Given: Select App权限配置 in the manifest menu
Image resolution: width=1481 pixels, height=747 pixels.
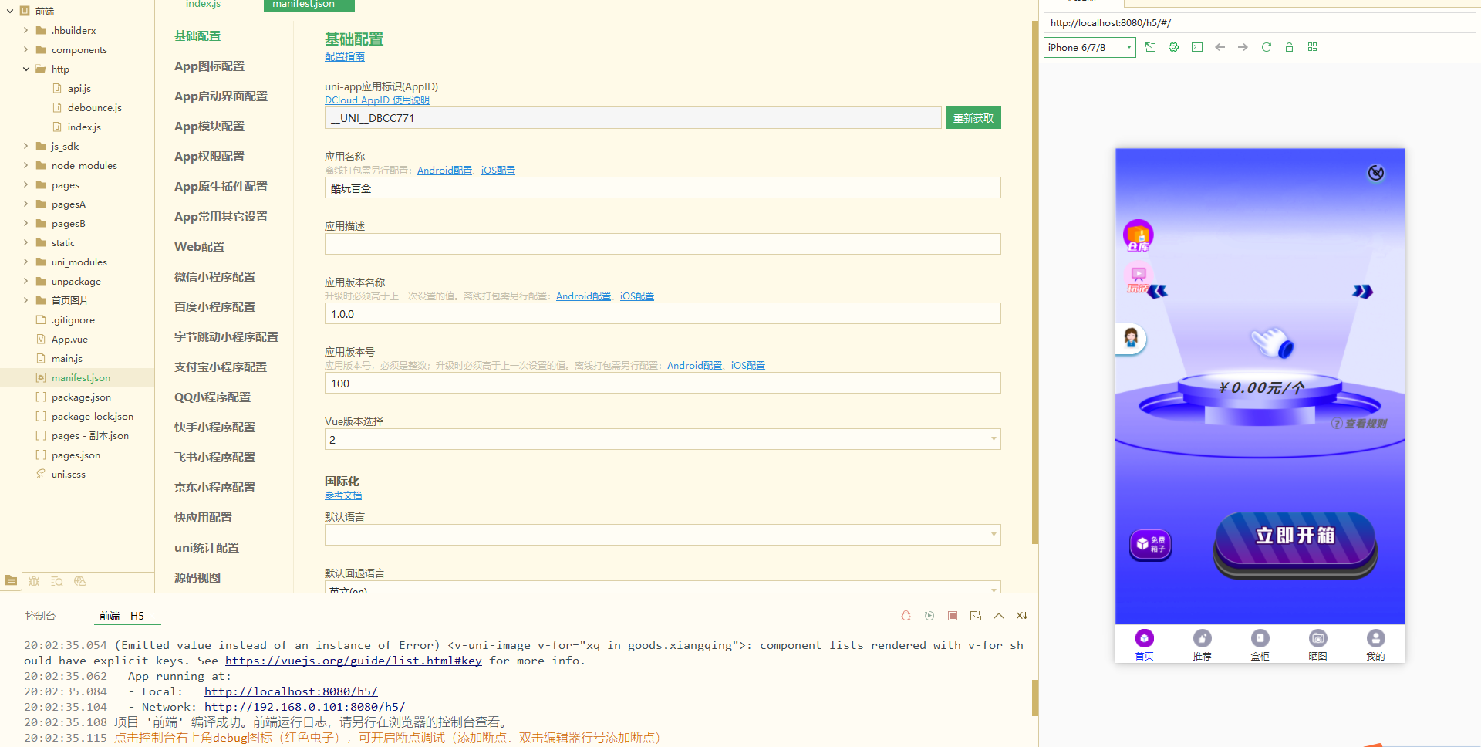Looking at the screenshot, I should point(209,157).
